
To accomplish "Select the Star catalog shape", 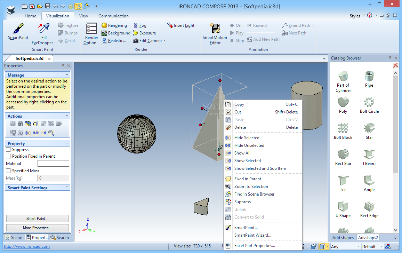I will 369,132.
